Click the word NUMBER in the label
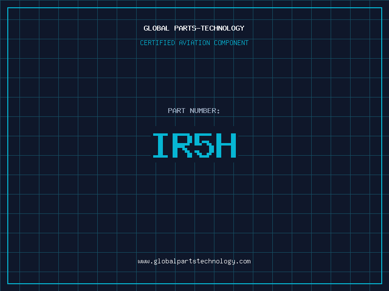 (202, 111)
